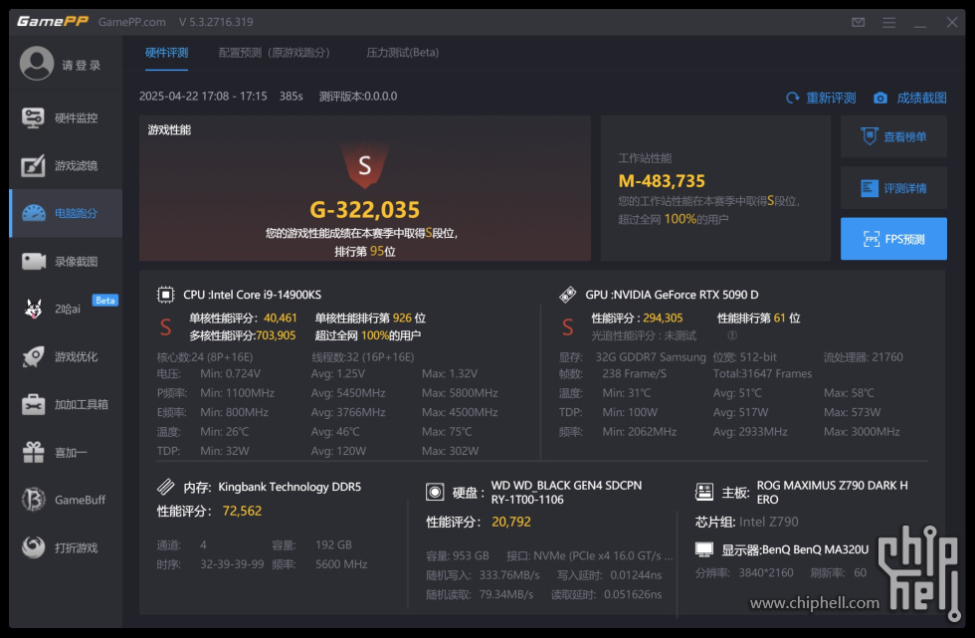Open 喜加一 free games gift section

66,452
